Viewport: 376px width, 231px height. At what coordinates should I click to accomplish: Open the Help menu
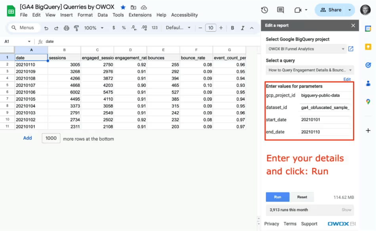[x=161, y=15]
